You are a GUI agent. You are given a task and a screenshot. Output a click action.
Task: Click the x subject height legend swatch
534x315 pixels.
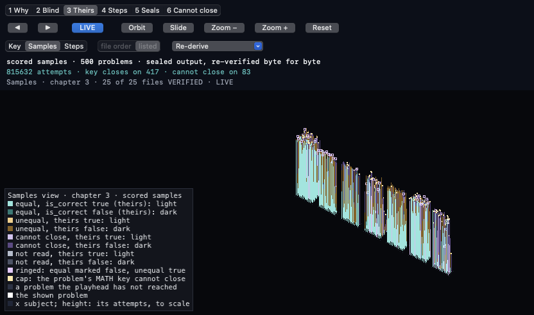[10, 303]
